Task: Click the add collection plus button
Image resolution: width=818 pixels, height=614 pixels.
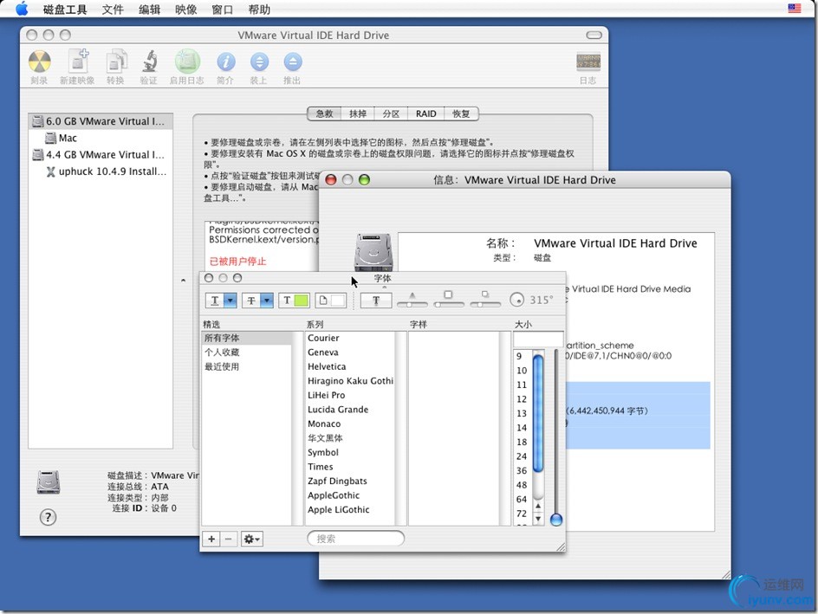Action: pos(211,539)
